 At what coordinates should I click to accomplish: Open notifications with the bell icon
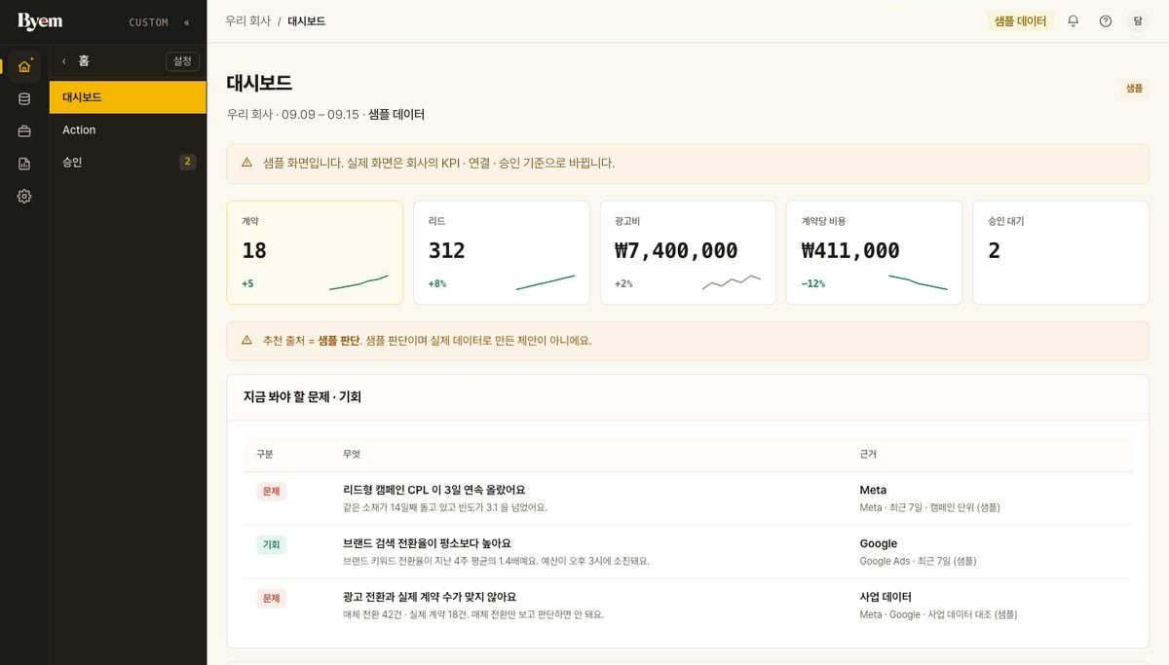pyautogui.click(x=1074, y=20)
